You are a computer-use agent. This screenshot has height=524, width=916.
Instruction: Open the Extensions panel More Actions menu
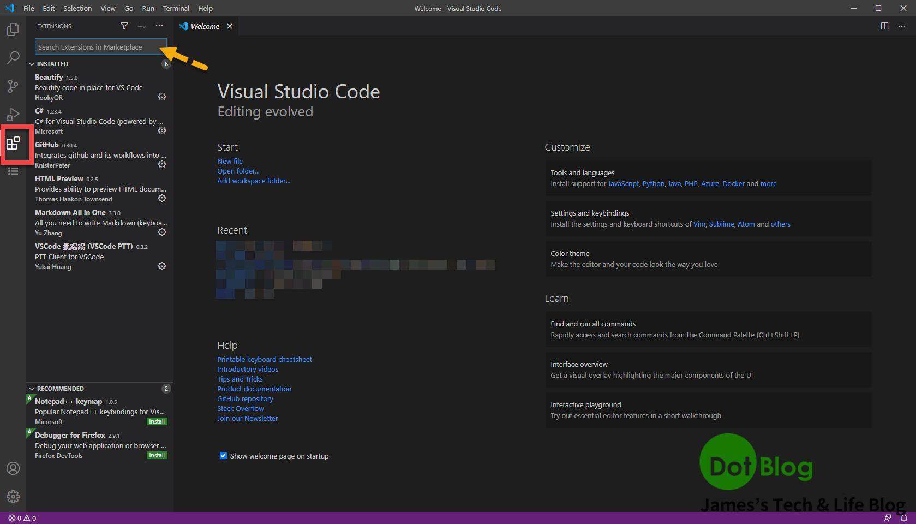click(x=159, y=26)
